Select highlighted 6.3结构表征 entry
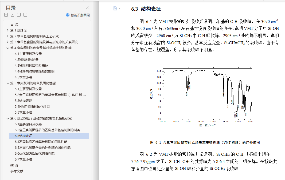285x180 pixels. [x=49, y=136]
